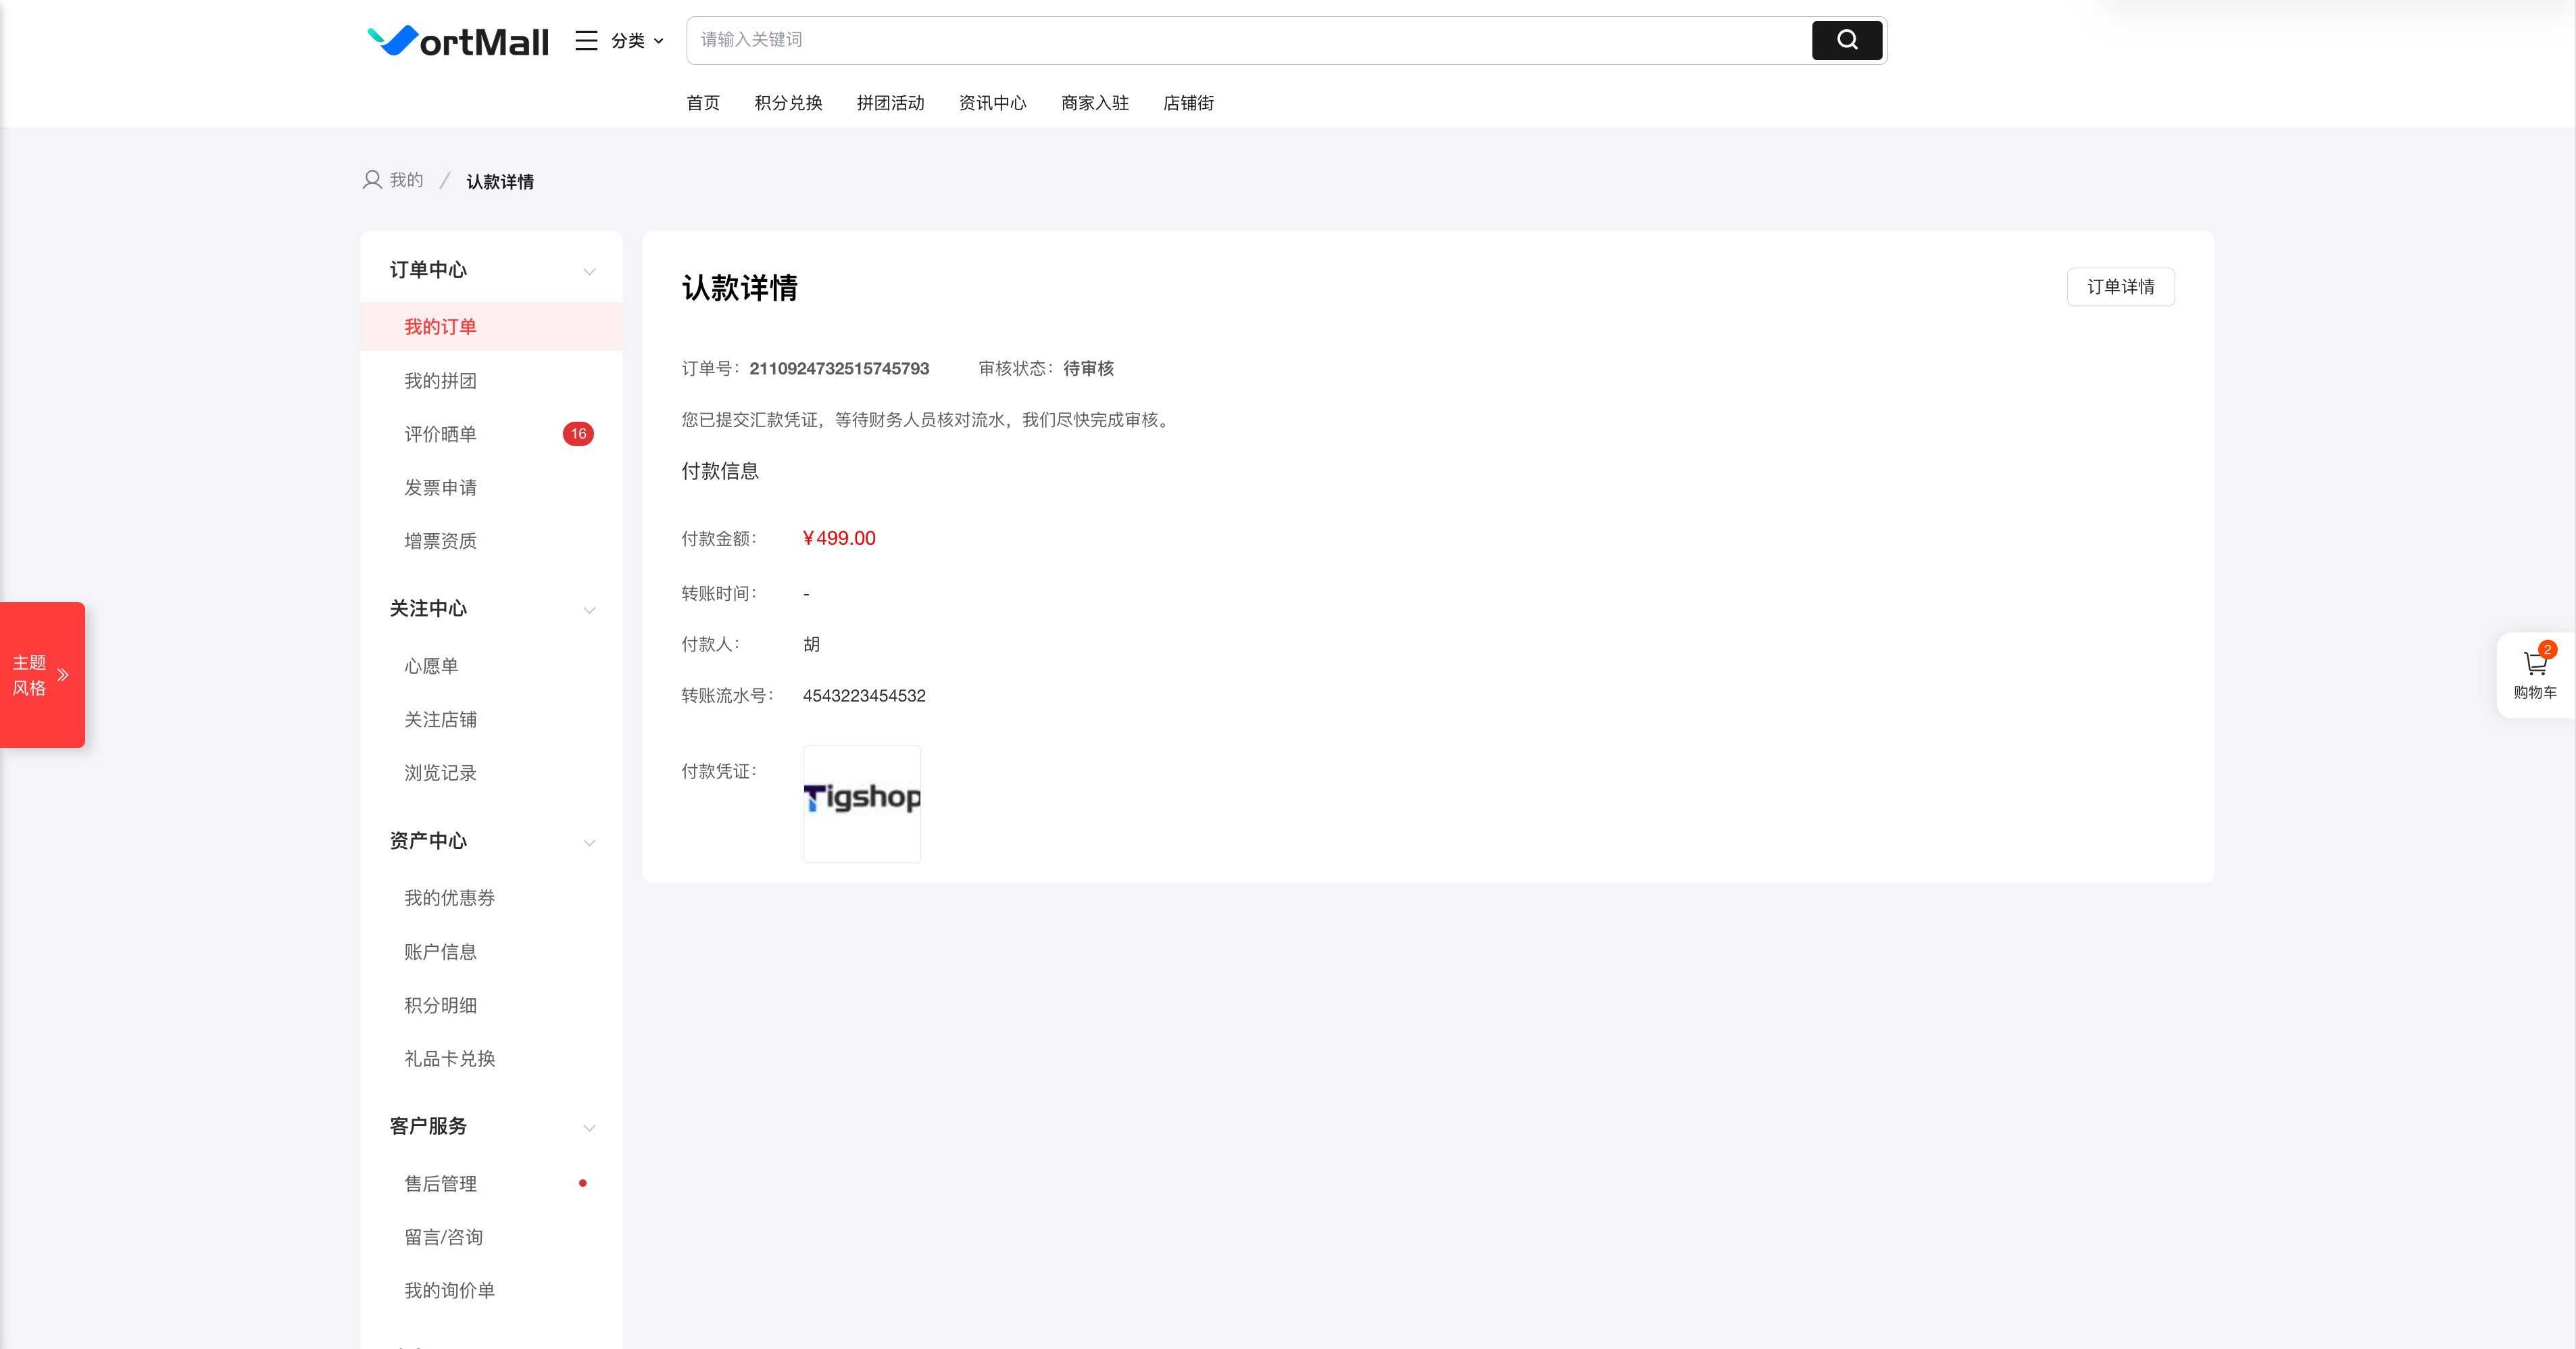The width and height of the screenshot is (2576, 1349).
Task: Open 拼团活动 navigation item
Action: [890, 103]
